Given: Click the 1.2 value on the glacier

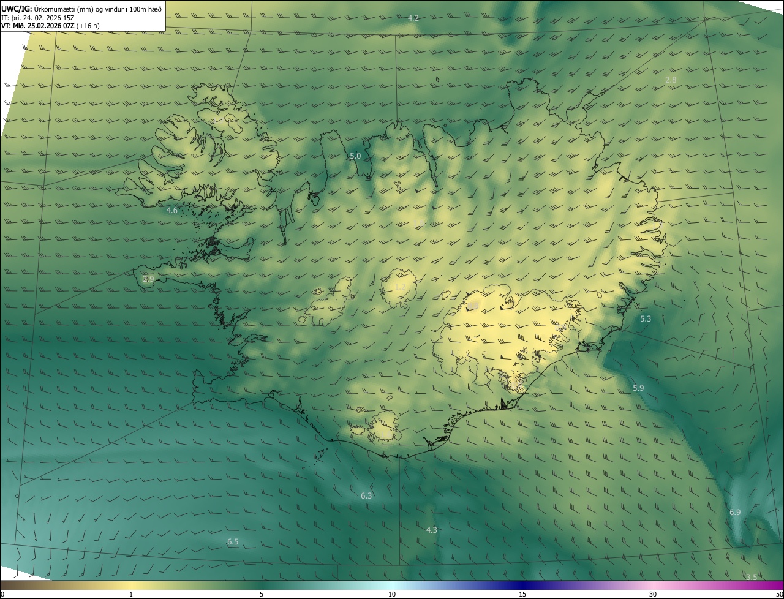Looking at the screenshot, I should point(400,287).
